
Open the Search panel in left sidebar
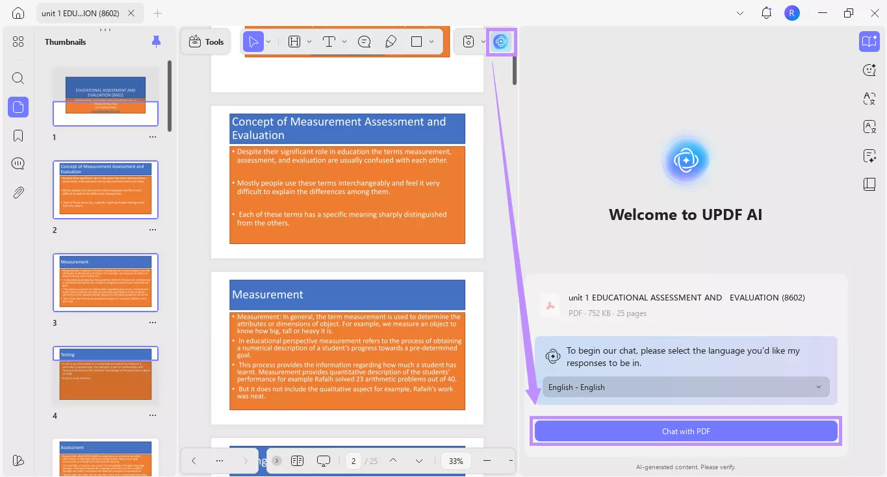coord(18,78)
